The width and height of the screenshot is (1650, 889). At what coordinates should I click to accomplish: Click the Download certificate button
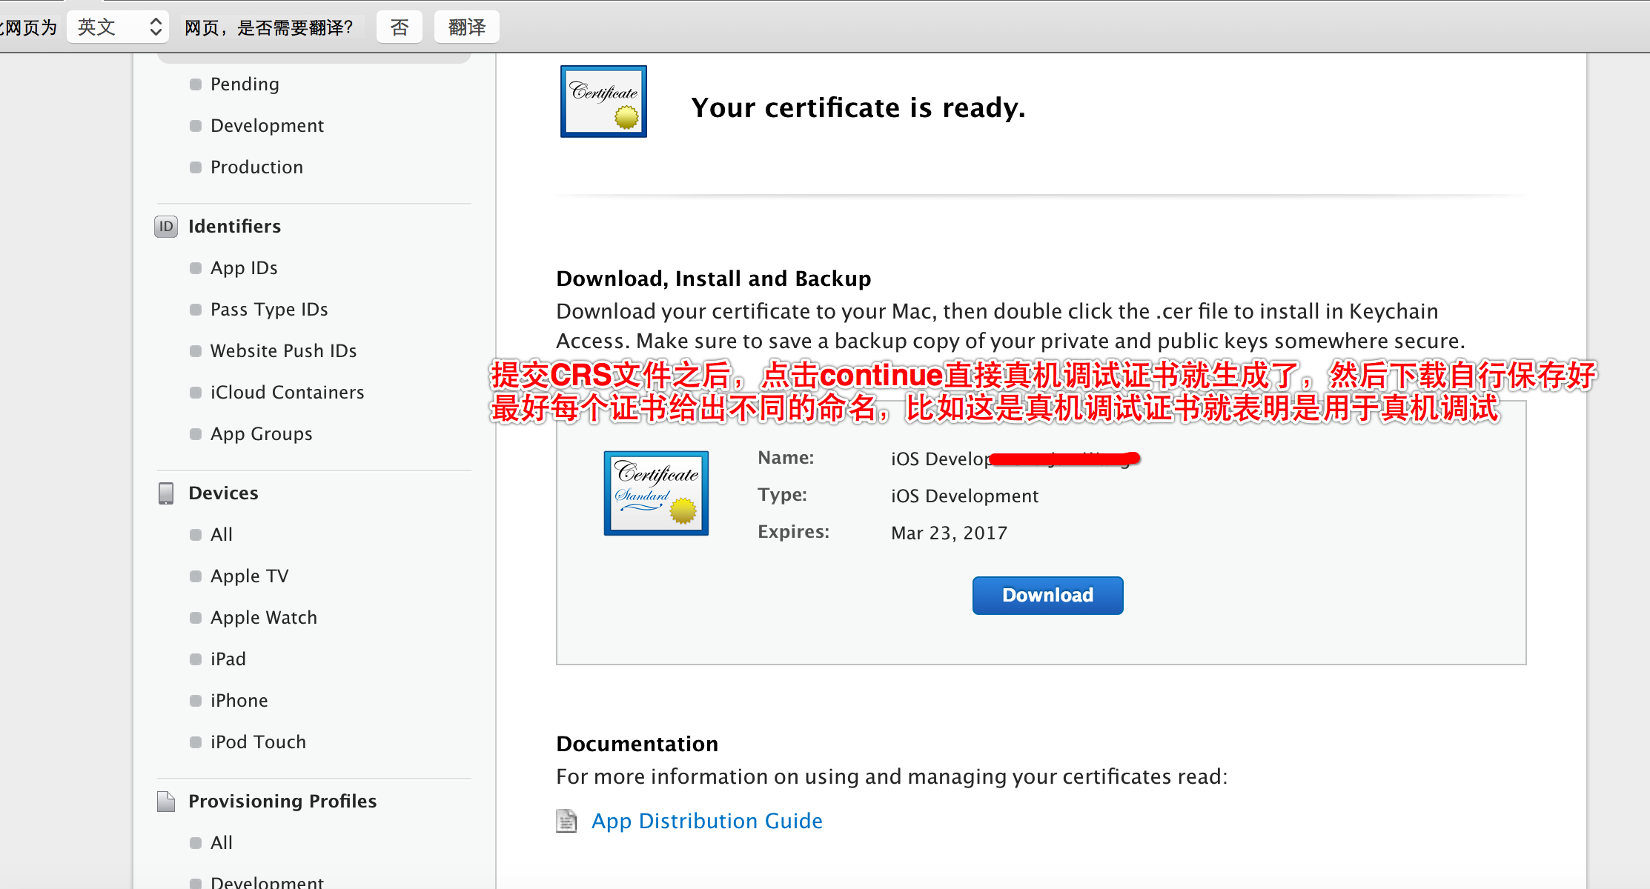(x=1047, y=594)
